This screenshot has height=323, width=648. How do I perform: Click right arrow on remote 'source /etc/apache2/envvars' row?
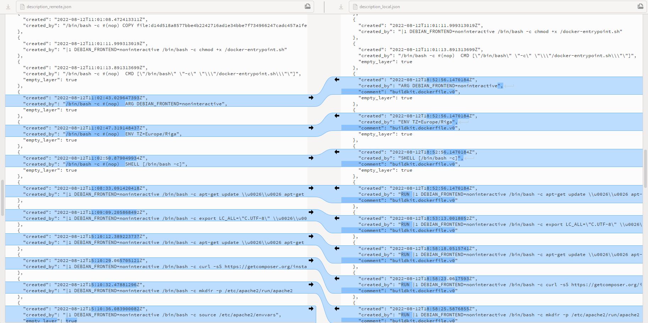click(311, 309)
